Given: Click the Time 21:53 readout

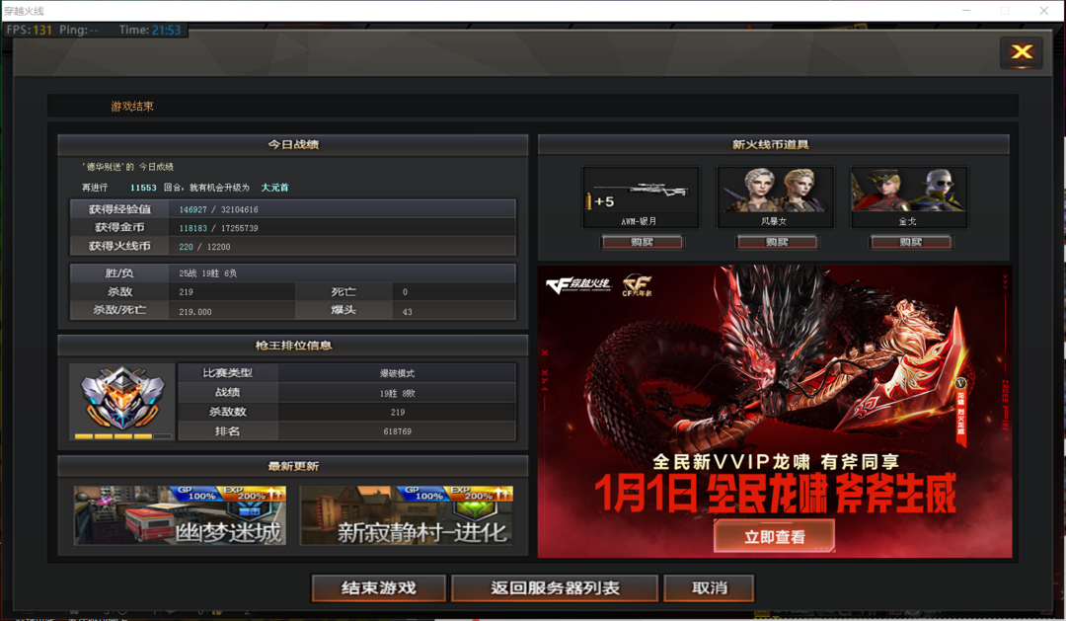Looking at the screenshot, I should point(150,30).
